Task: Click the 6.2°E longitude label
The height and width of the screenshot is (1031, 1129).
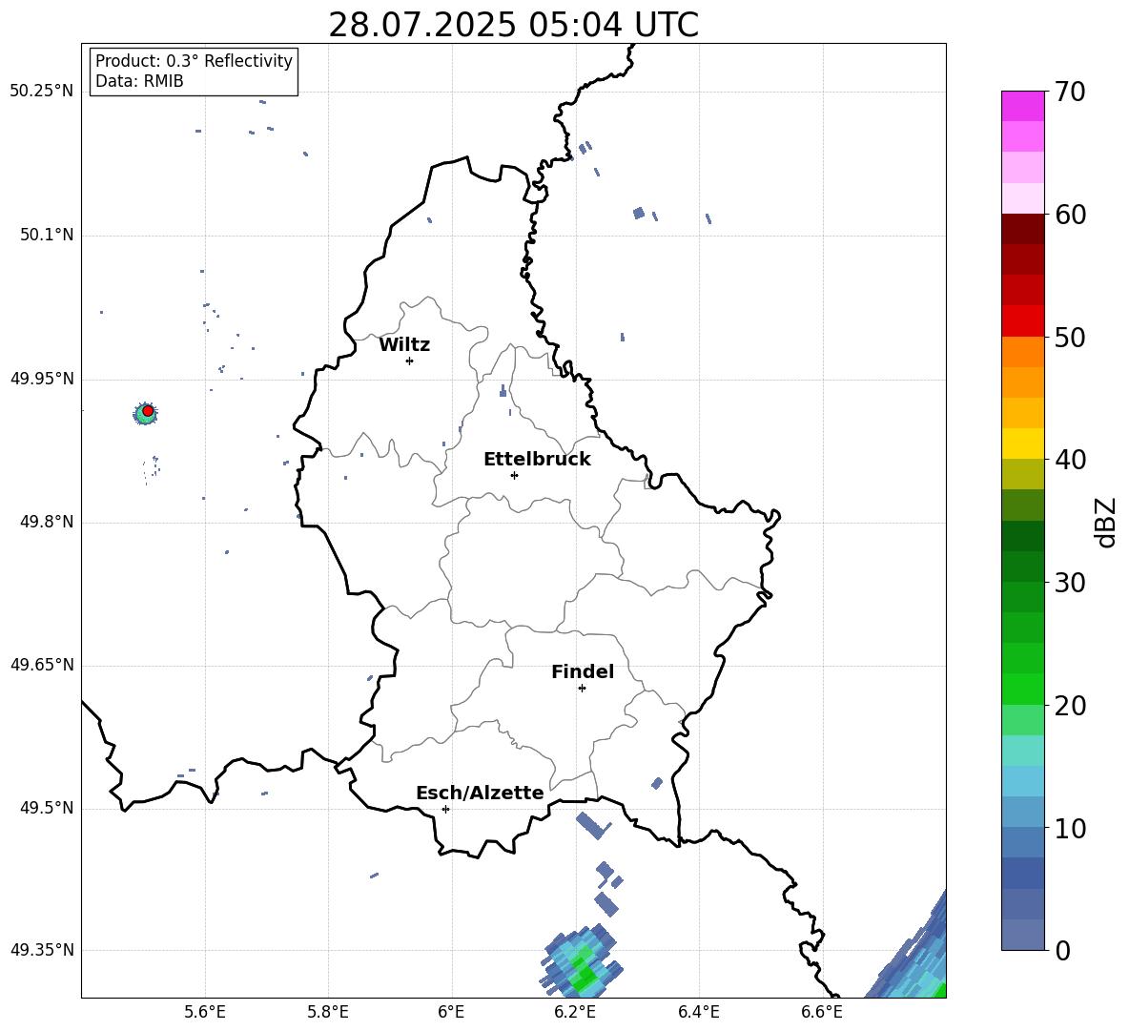Action: coord(575,1012)
